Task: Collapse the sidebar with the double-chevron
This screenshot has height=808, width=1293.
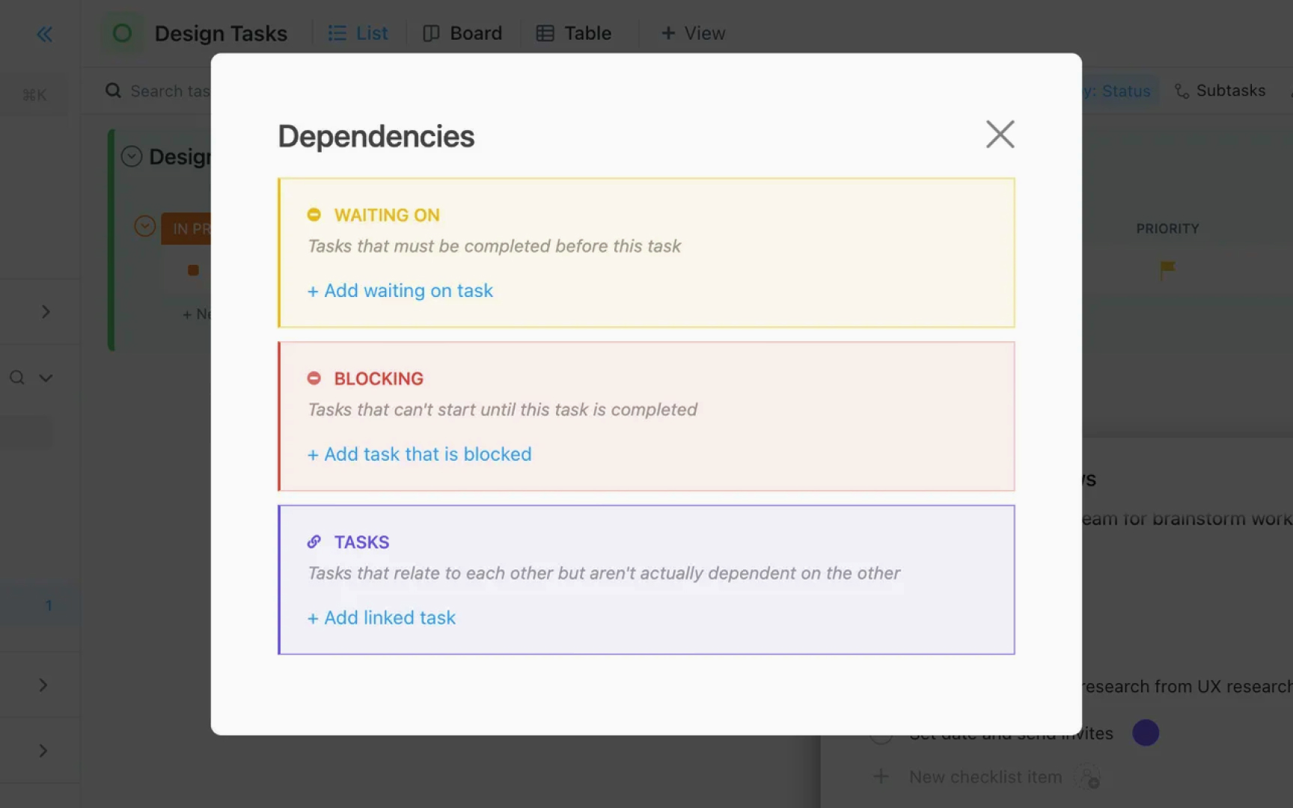Action: [x=44, y=34]
